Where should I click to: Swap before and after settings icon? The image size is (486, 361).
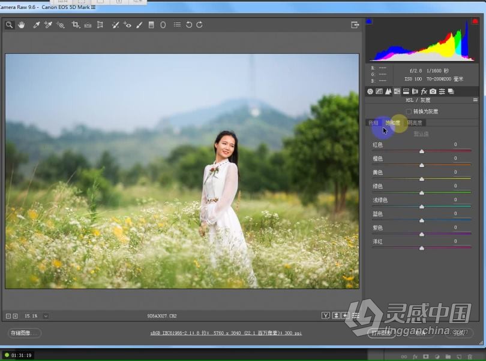coord(335,316)
